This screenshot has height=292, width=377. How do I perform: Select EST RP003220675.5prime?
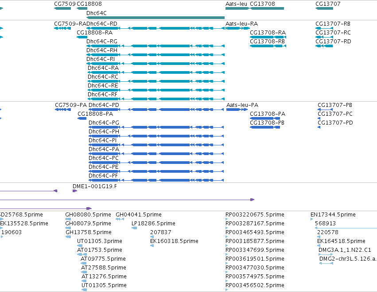(x=255, y=215)
